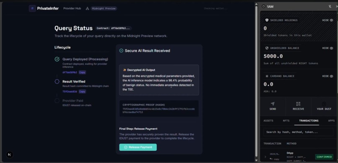Click the Midnight Preview network badge
The width and height of the screenshot is (338, 163).
[x=104, y=9]
